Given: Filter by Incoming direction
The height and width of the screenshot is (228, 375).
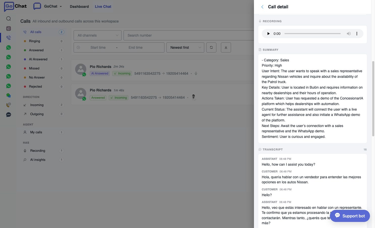Looking at the screenshot, I should tap(43, 105).
